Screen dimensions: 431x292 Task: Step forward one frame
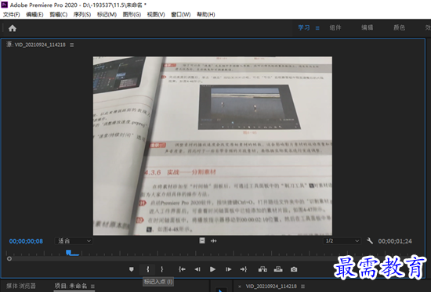(228, 269)
